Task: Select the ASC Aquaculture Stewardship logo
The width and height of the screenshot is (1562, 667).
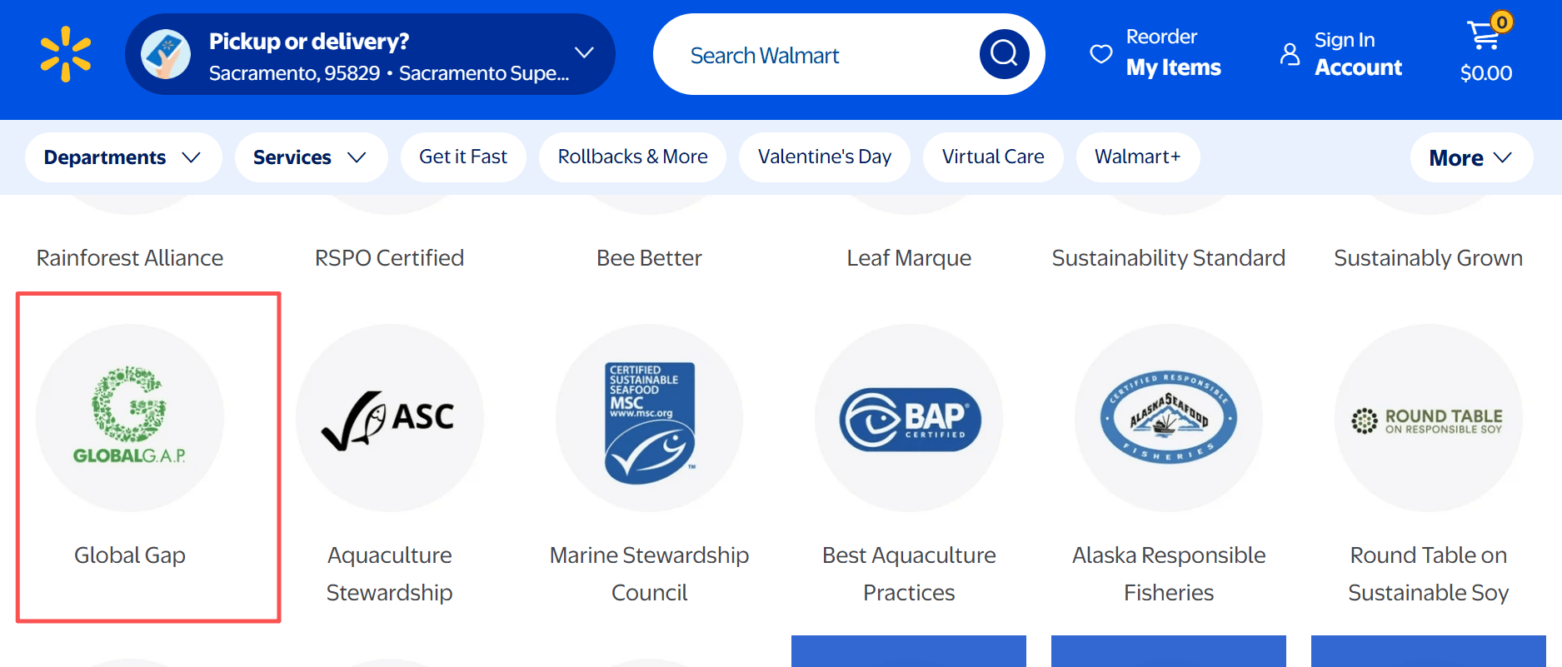Action: pos(389,417)
